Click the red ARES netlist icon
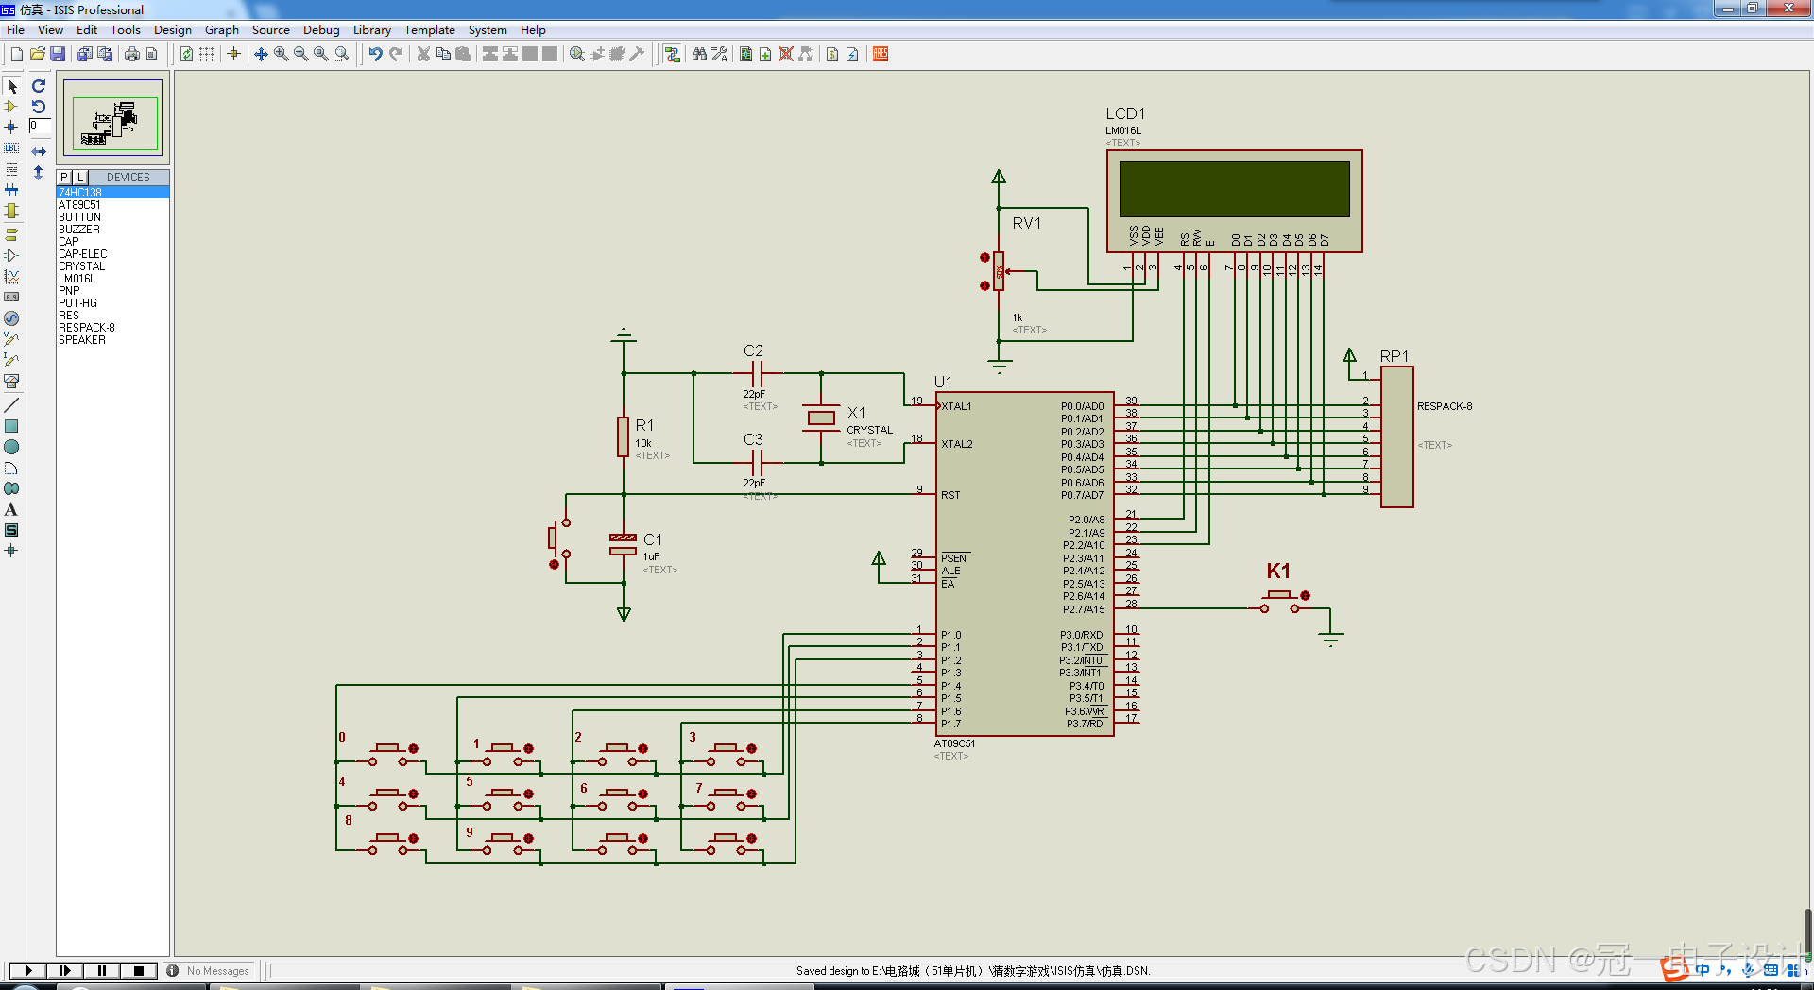This screenshot has height=990, width=1814. coord(881,54)
